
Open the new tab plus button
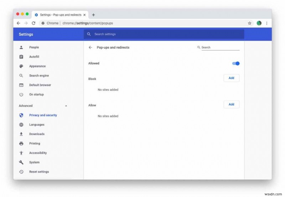[x=93, y=15]
